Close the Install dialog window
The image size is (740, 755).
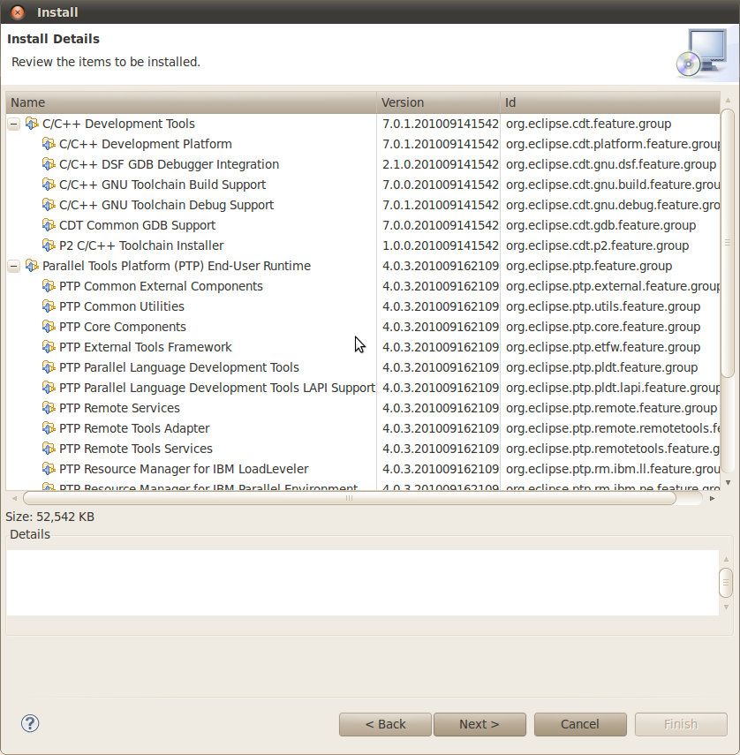(x=18, y=12)
